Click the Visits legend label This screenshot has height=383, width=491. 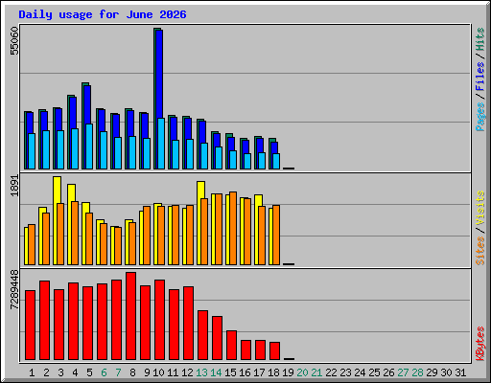(x=479, y=208)
